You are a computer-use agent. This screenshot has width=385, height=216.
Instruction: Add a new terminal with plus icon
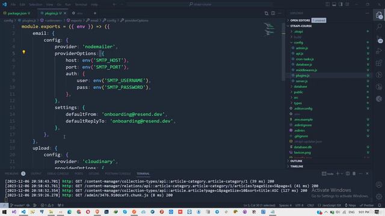coord(337,173)
